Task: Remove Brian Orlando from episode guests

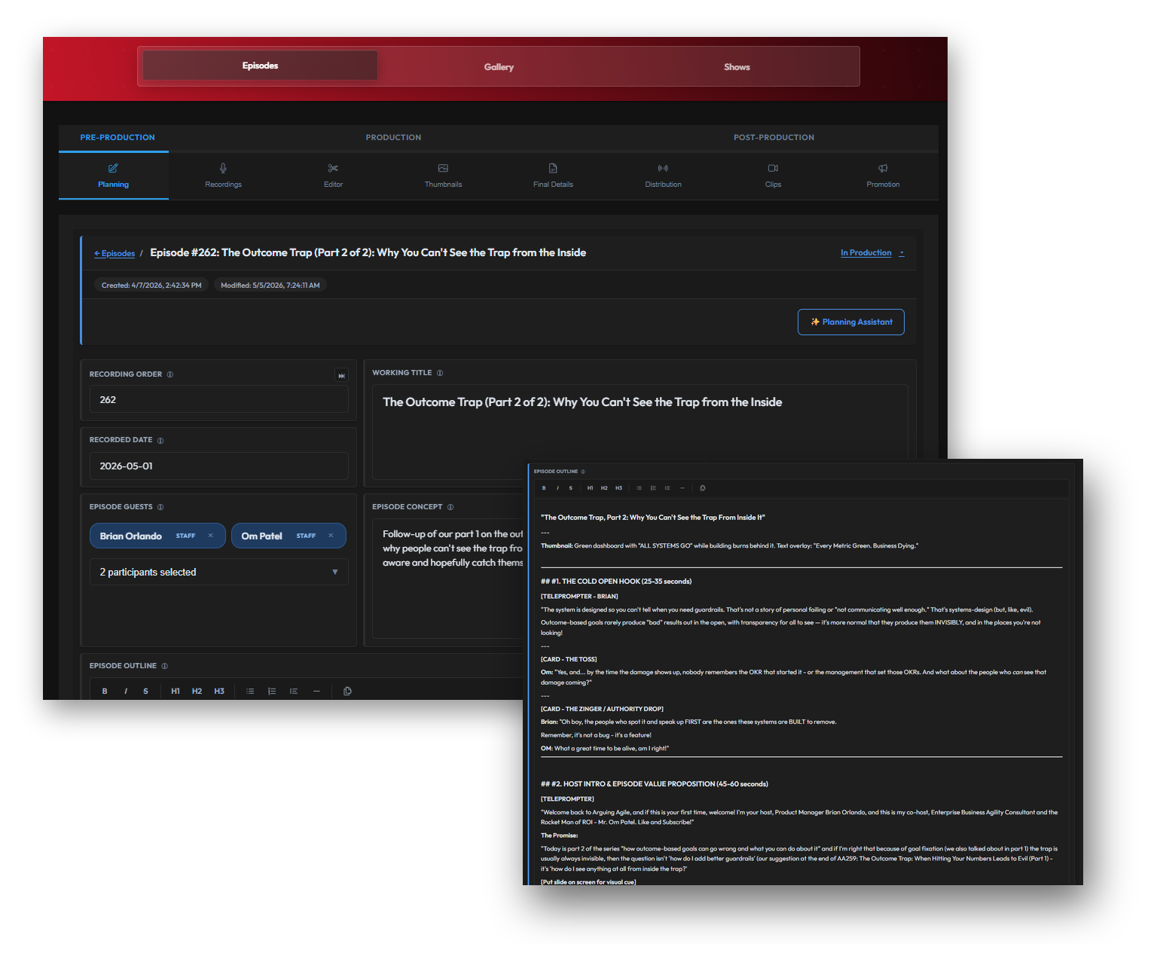Action: click(211, 536)
